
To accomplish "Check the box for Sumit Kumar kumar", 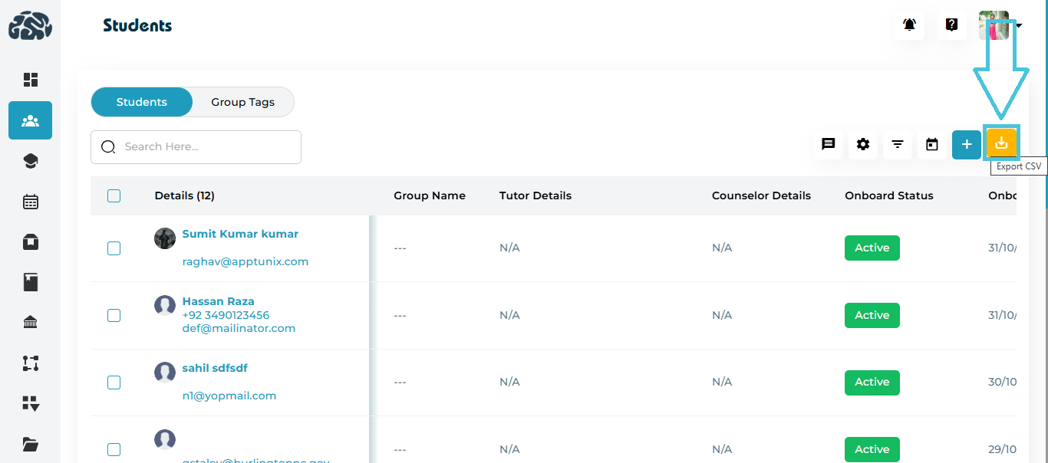I will [x=114, y=248].
